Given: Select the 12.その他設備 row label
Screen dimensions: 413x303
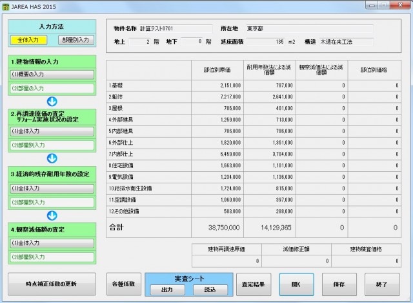Looking at the screenshot, I should pyautogui.click(x=124, y=212).
